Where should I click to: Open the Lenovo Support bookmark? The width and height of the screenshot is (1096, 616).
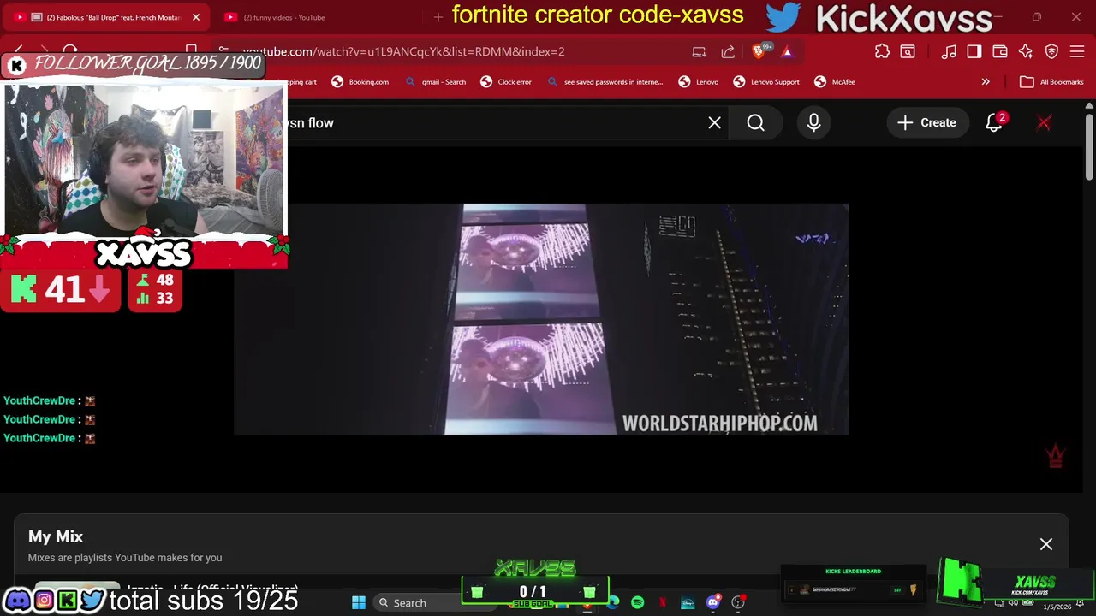(766, 82)
